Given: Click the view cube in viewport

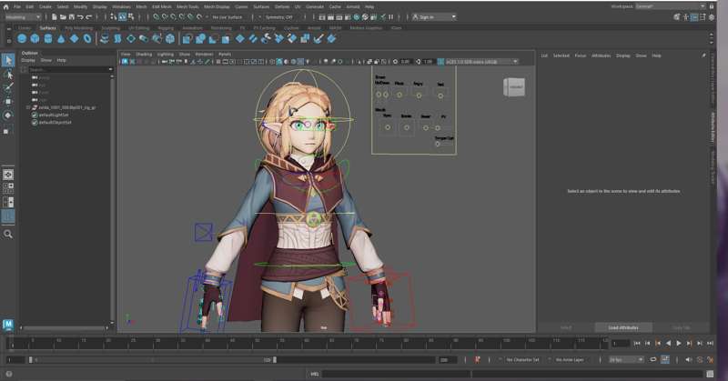Looking at the screenshot, I should click(x=514, y=86).
